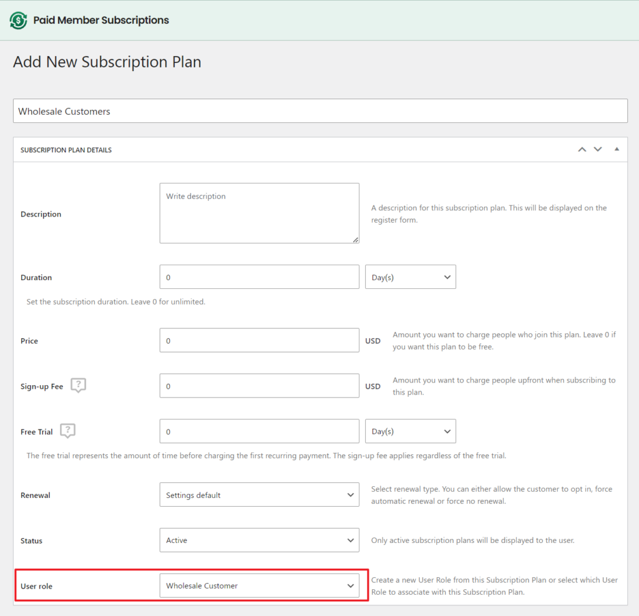Viewport: 639px width, 616px height.
Task: Click the Price field label
Action: pos(29,341)
